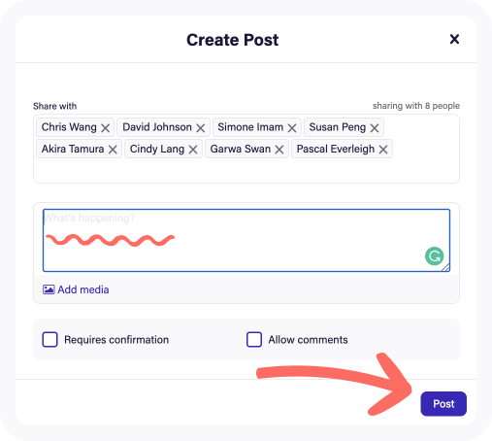Image resolution: width=492 pixels, height=441 pixels.
Task: Select the Chris Wang name tag
Action: pyautogui.click(x=69, y=127)
